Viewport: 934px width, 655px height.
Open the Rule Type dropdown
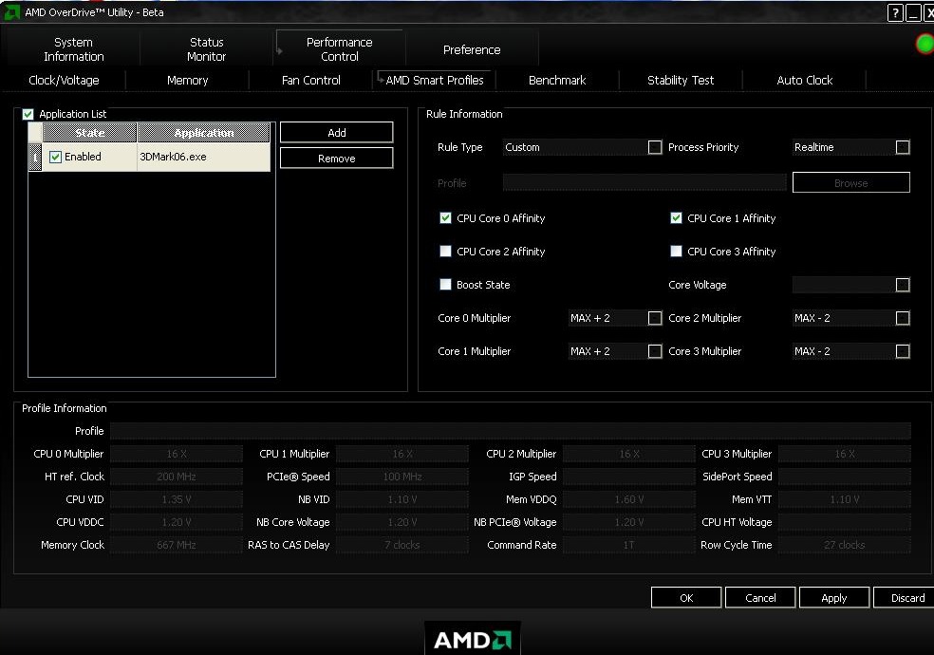[655, 147]
